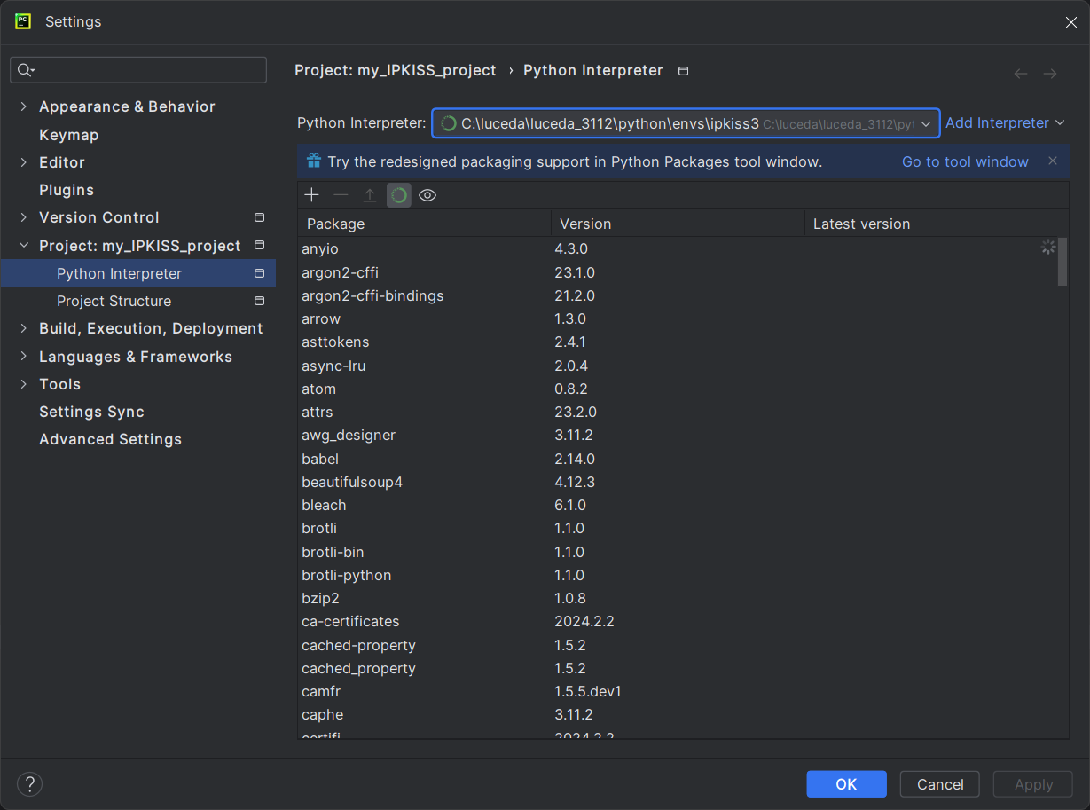Navigate forward with the right arrow
Screen dimensions: 1090x810
[x=1050, y=74]
